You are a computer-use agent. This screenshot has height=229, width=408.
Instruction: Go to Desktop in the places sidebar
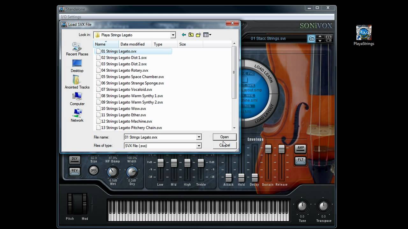tap(77, 66)
